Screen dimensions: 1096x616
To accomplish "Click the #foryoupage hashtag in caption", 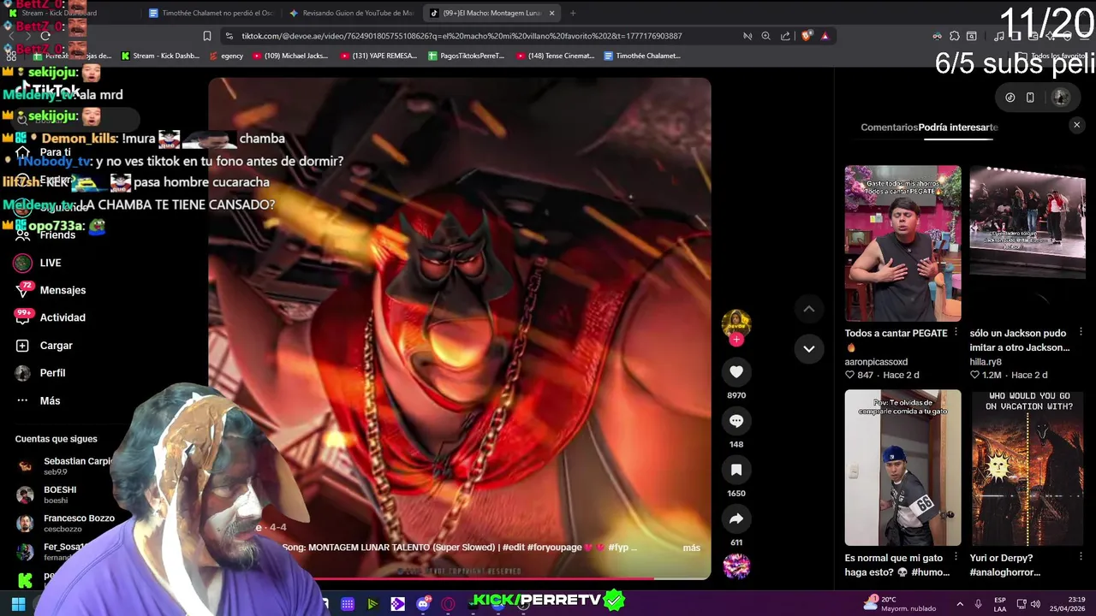I will click(556, 548).
